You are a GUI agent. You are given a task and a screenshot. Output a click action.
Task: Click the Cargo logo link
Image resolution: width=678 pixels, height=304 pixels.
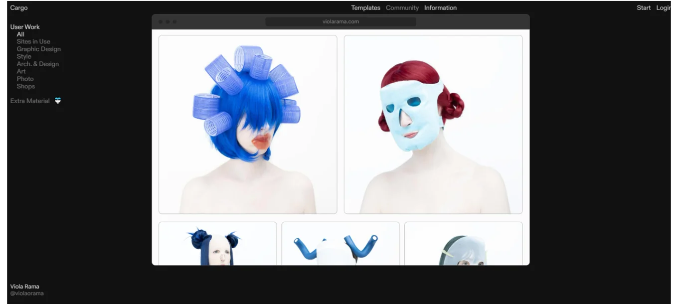point(19,8)
